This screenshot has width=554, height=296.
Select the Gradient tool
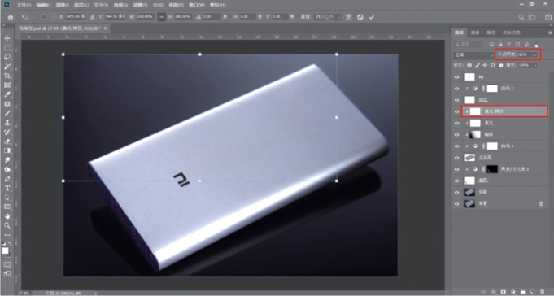point(7,150)
